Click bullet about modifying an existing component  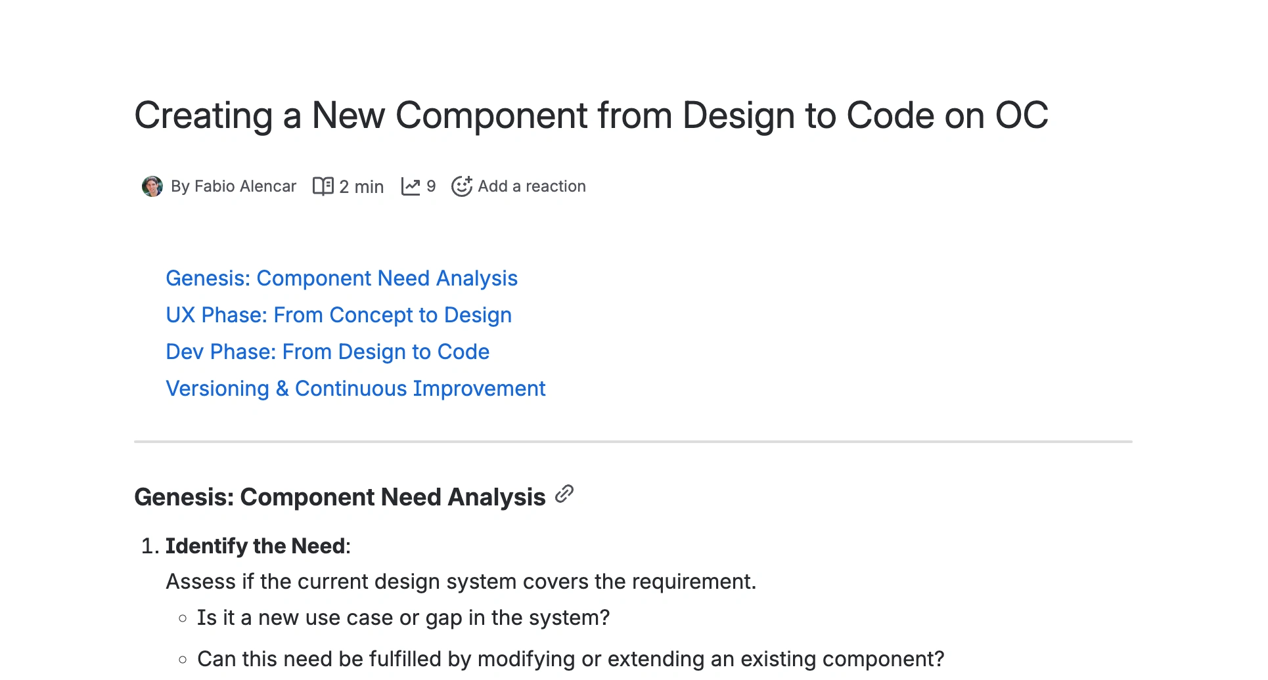click(570, 659)
